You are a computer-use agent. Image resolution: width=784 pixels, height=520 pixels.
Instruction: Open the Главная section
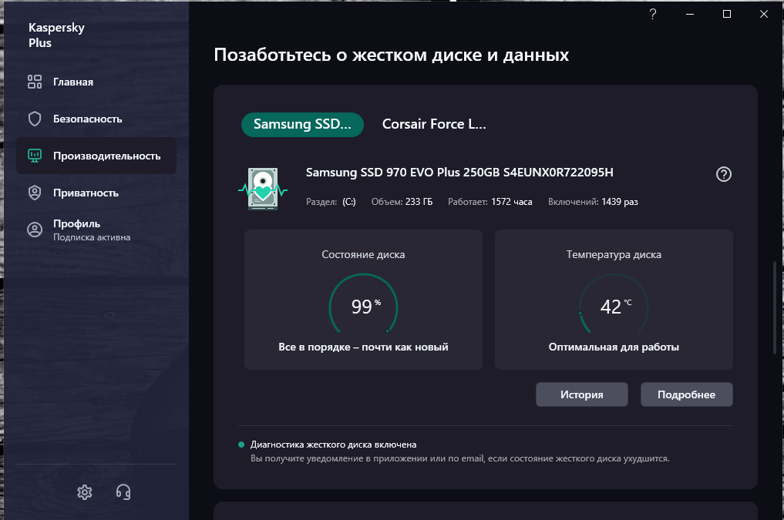pos(96,82)
